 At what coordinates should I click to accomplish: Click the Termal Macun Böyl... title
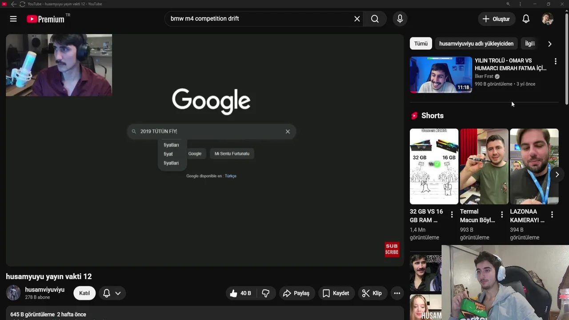click(x=477, y=216)
